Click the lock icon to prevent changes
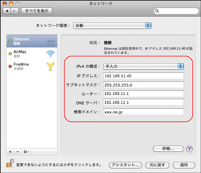 point(10,163)
